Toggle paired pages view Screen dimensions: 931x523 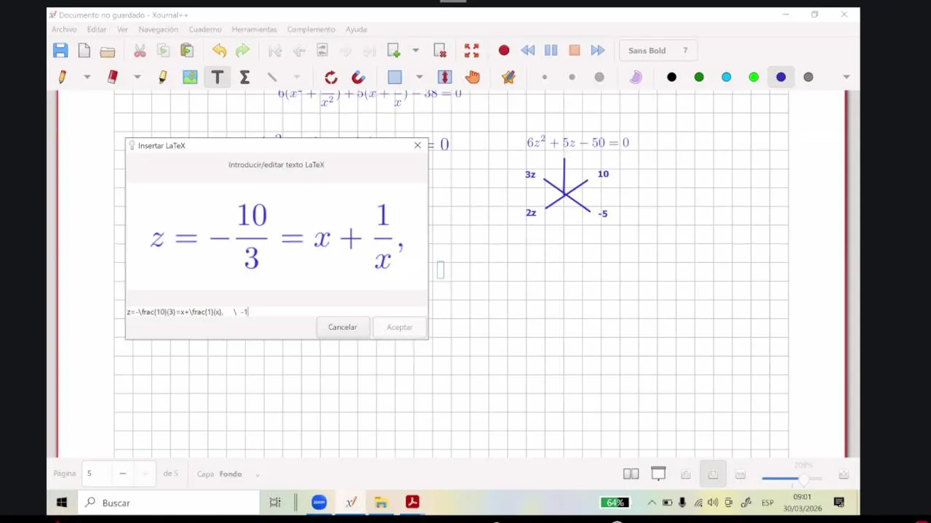631,474
